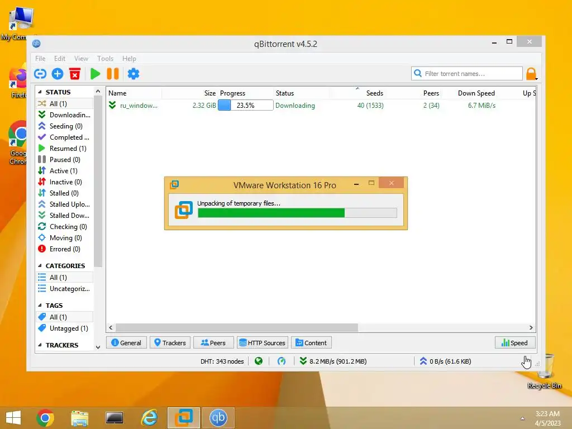Select the Seeding (0) filter
The height and width of the screenshot is (429, 572).
tap(65, 126)
